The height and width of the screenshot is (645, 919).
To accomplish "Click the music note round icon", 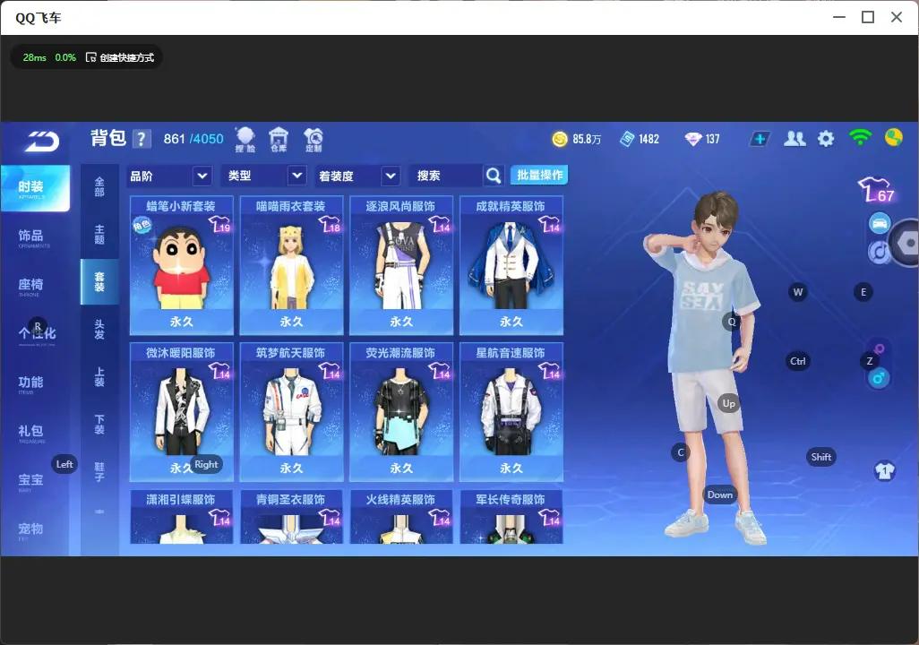I will pos(878,252).
